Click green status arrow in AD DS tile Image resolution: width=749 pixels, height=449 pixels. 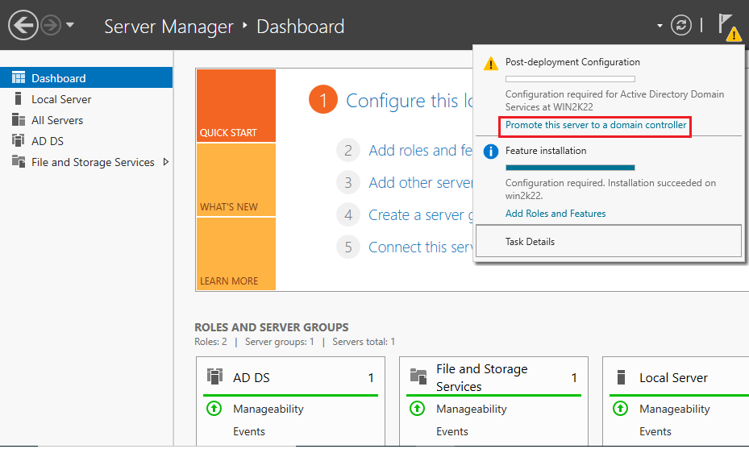coord(214,409)
